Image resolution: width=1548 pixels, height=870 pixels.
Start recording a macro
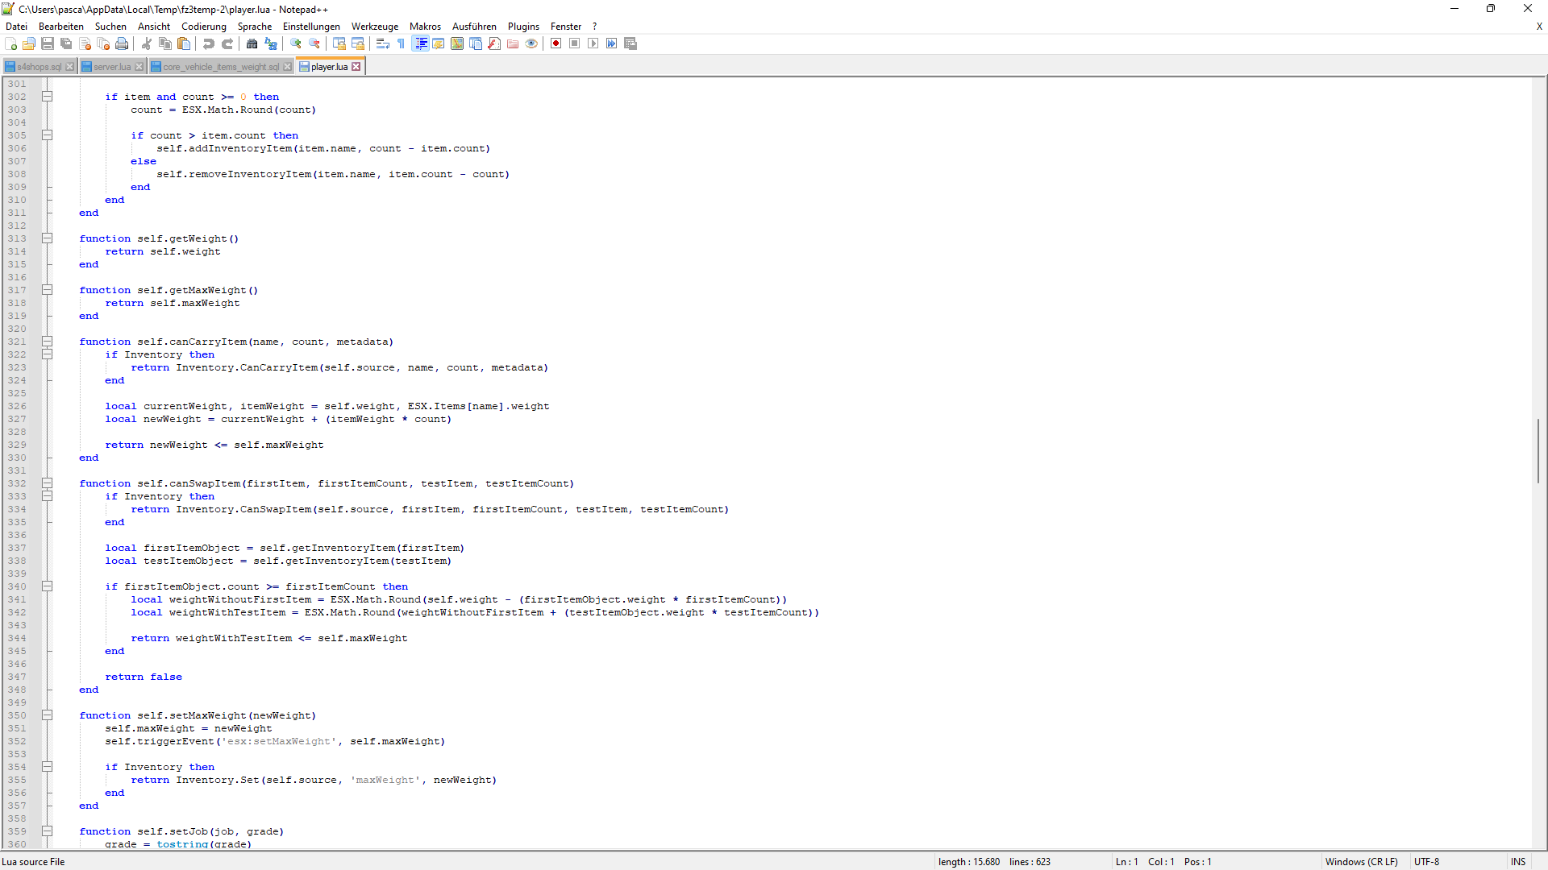556,43
